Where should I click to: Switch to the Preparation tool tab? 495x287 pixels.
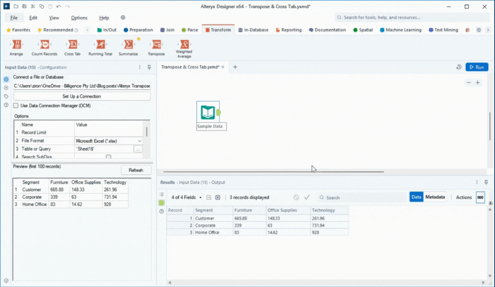(x=138, y=30)
